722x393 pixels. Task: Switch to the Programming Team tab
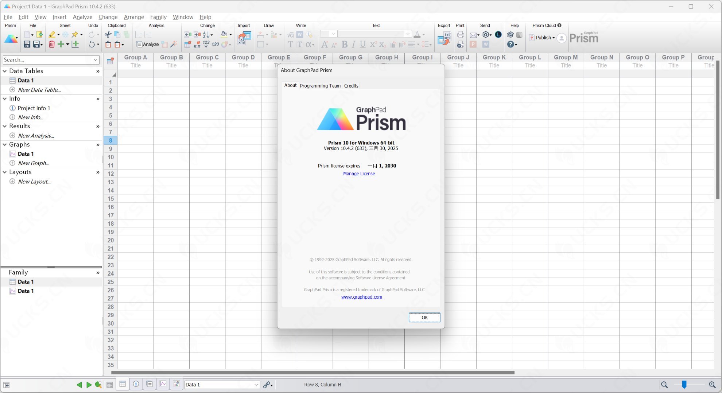coord(320,86)
